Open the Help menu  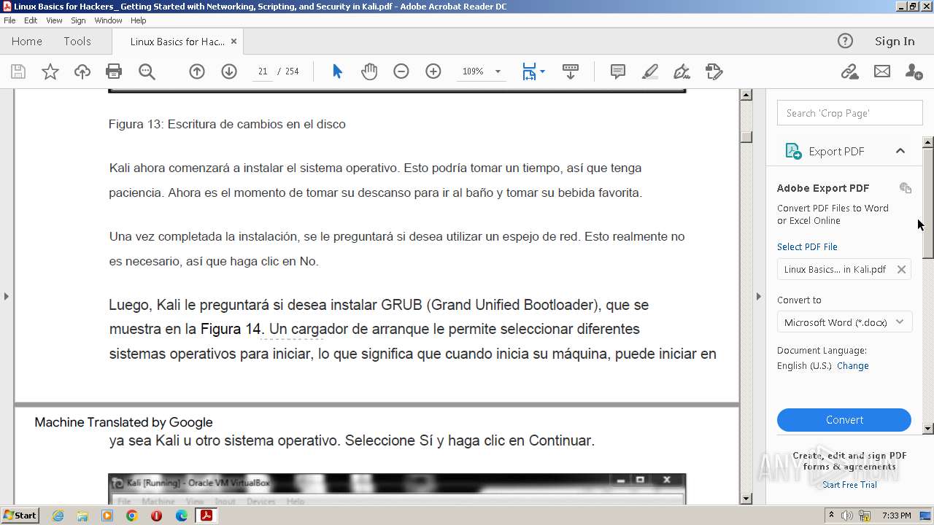tap(139, 20)
